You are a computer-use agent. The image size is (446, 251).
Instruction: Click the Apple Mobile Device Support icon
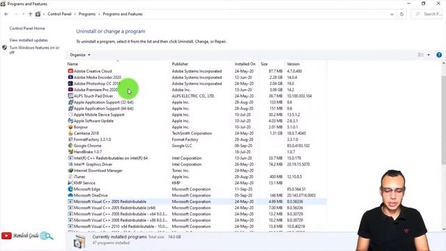pyautogui.click(x=70, y=114)
